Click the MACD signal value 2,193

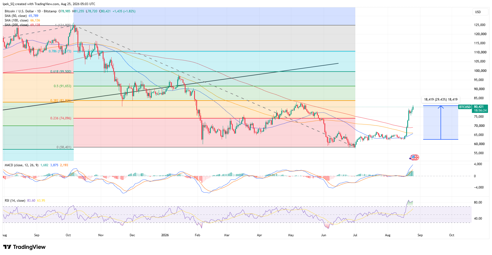[64, 165]
